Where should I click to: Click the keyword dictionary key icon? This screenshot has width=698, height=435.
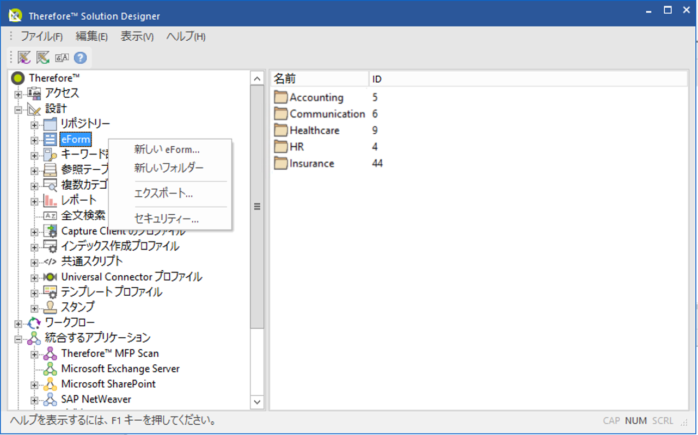50,155
